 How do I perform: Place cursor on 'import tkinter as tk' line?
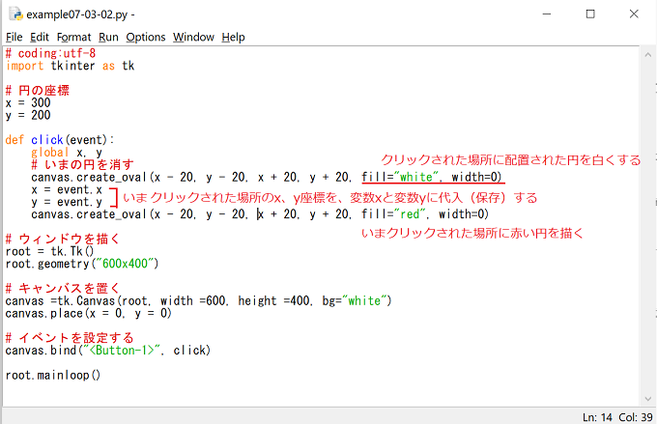tap(70, 66)
